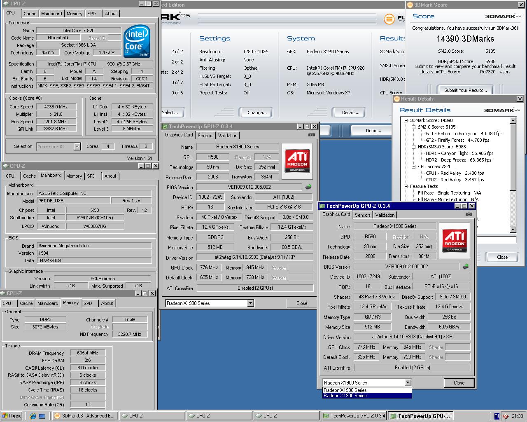The height and width of the screenshot is (422, 527).
Task: Click the ATI CrossFire Enabled (2 GPUs) field in the front GPU-Z window
Action: pos(412,368)
